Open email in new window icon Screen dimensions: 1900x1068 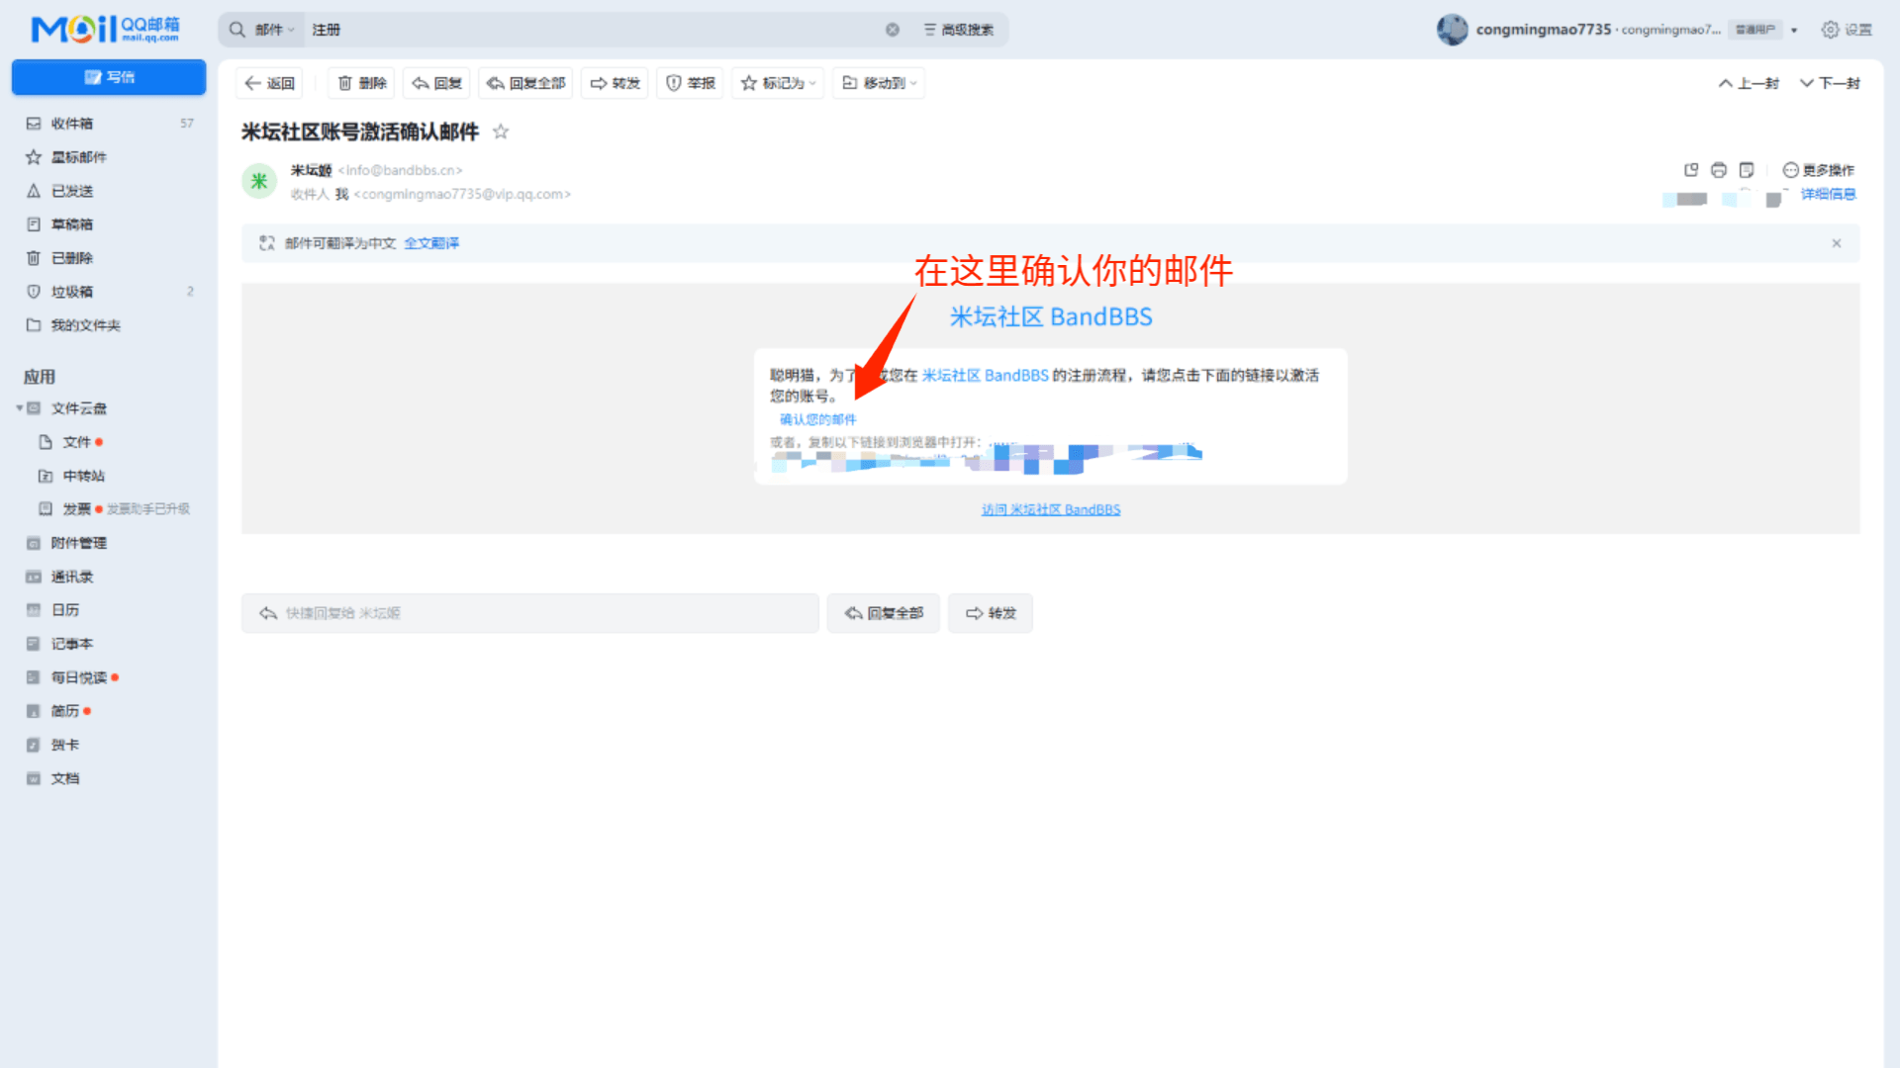[1690, 170]
